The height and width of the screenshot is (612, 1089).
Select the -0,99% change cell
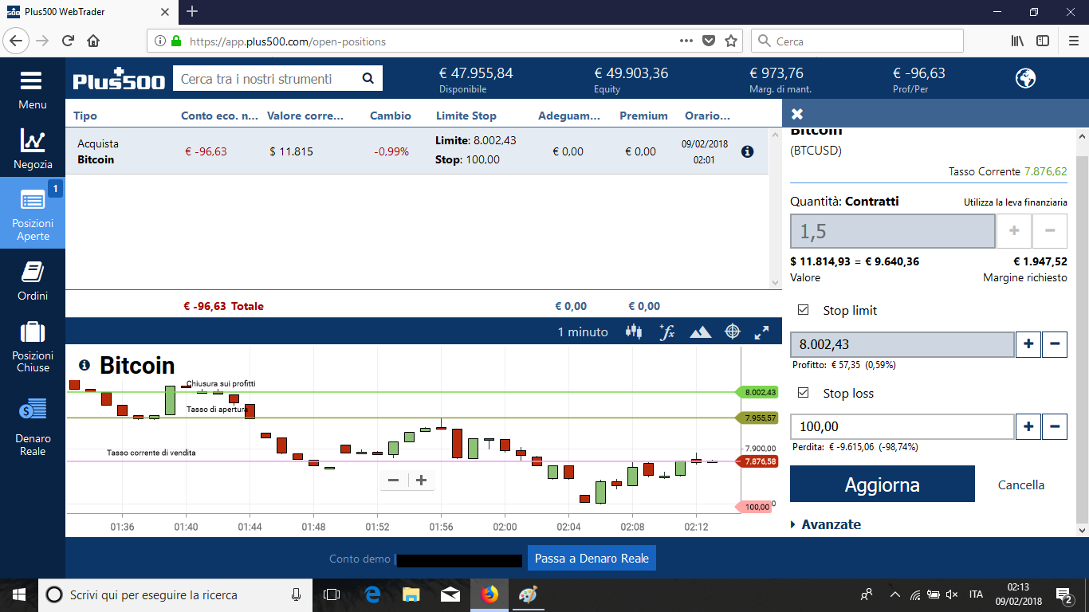click(391, 151)
